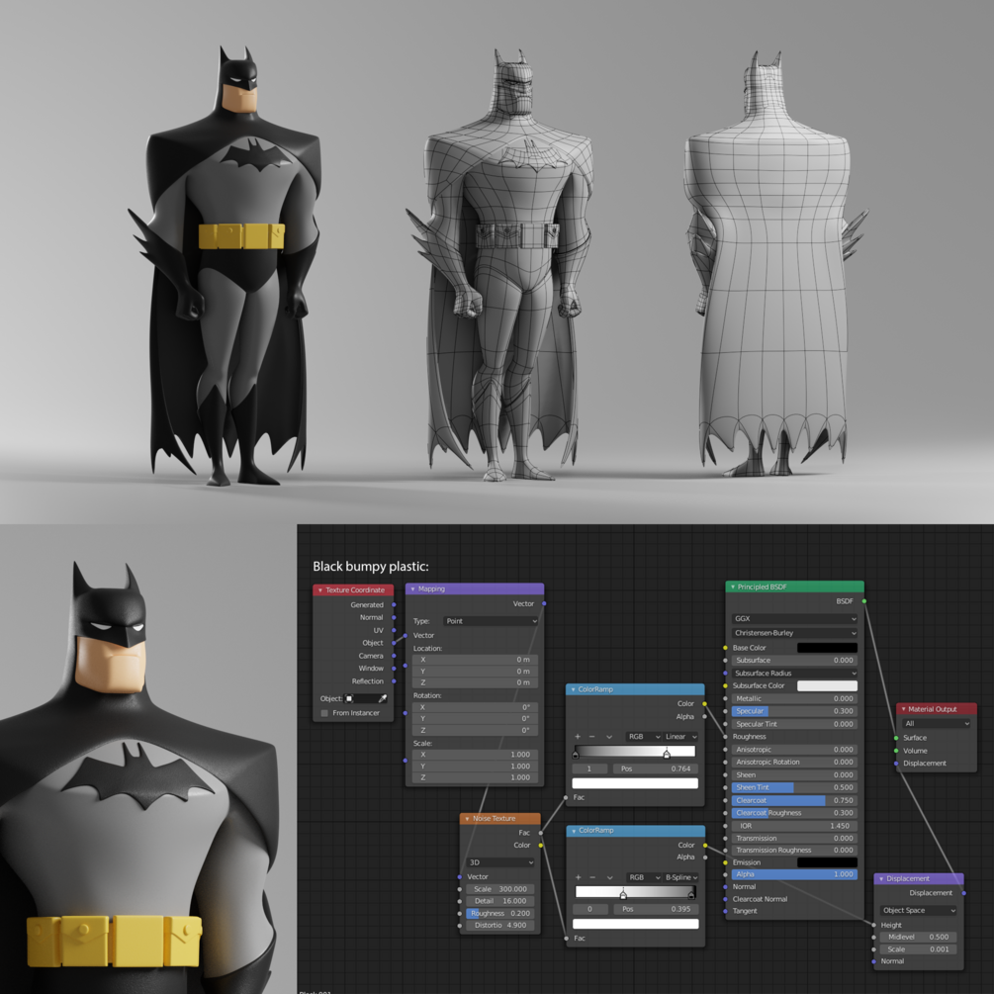
Task: Add a color stop to the Linear ColorRamp
Action: [578, 737]
